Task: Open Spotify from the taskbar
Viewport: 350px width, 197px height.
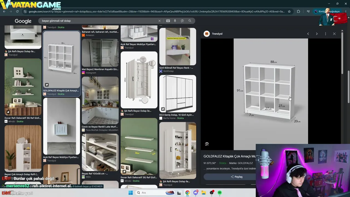Action: [x=220, y=193]
